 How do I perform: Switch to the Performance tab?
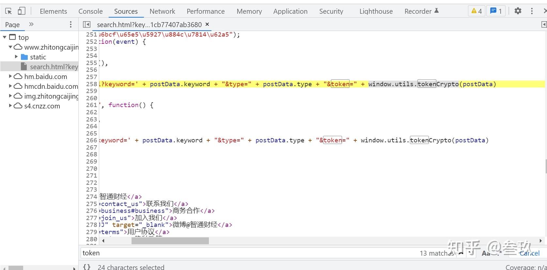(206, 11)
